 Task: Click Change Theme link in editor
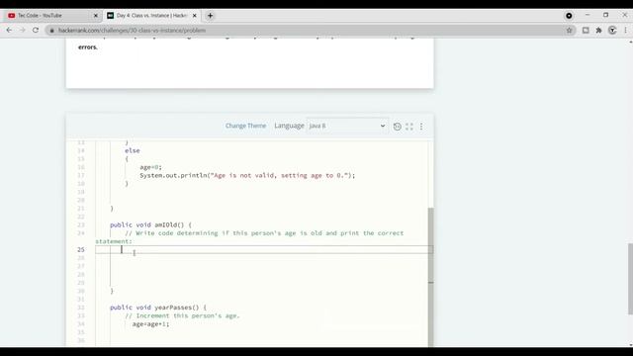(245, 126)
